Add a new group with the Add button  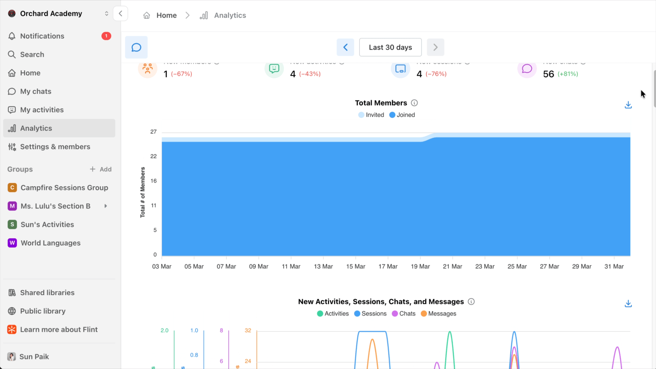pos(101,169)
